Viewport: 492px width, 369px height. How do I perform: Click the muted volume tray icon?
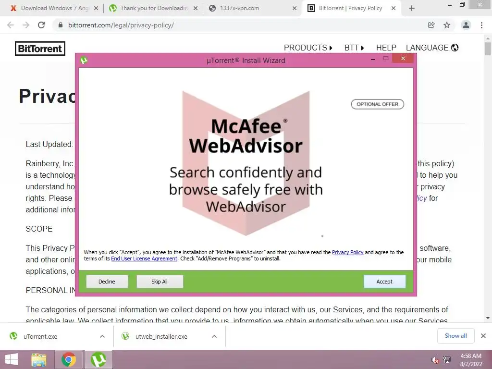point(435,360)
